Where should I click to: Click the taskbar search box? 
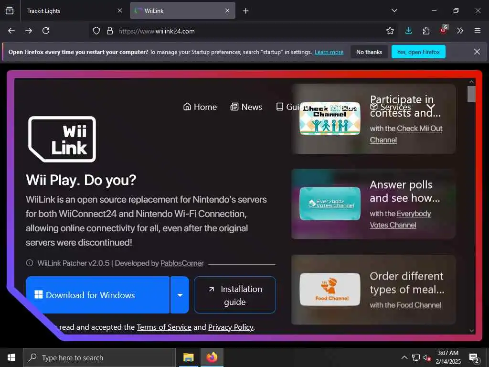[x=99, y=357]
